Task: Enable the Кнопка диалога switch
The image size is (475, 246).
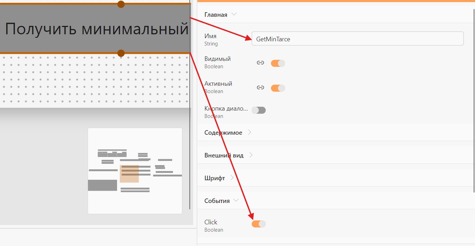Action: click(x=259, y=110)
